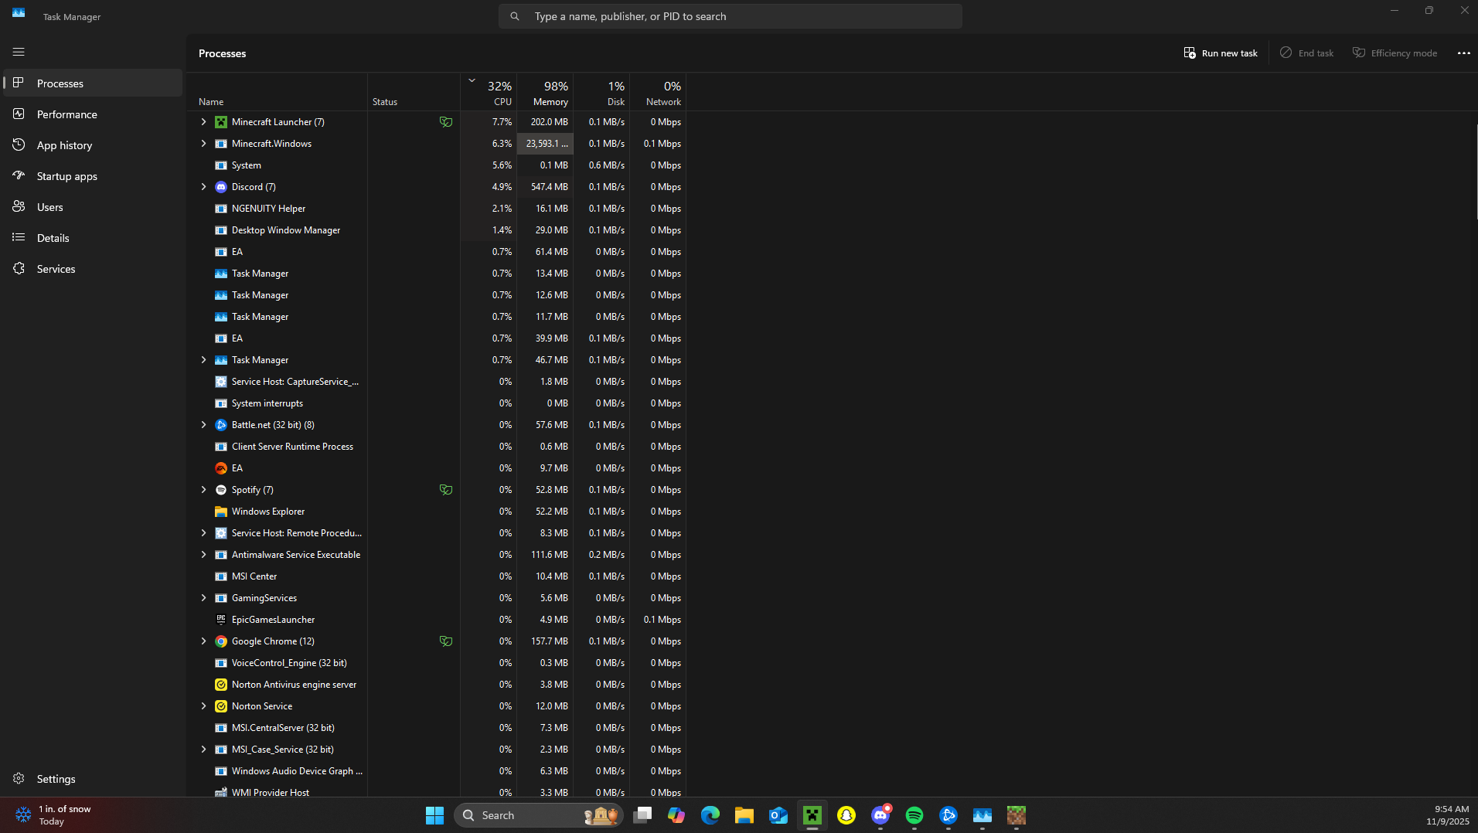Expand the Google Chrome process group
The image size is (1478, 833).
click(x=203, y=641)
